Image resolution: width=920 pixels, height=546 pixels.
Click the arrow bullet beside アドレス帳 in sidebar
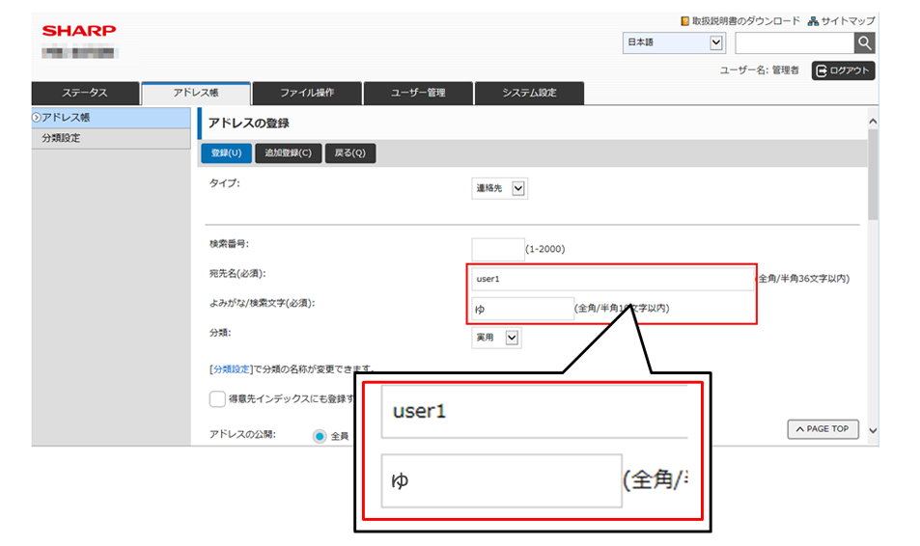click(37, 118)
